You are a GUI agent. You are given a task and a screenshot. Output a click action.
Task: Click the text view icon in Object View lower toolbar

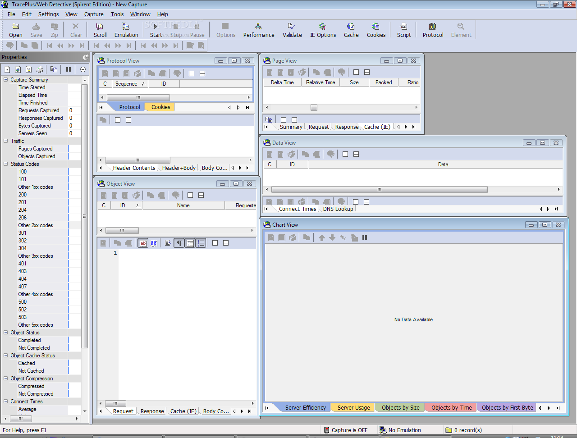point(143,243)
